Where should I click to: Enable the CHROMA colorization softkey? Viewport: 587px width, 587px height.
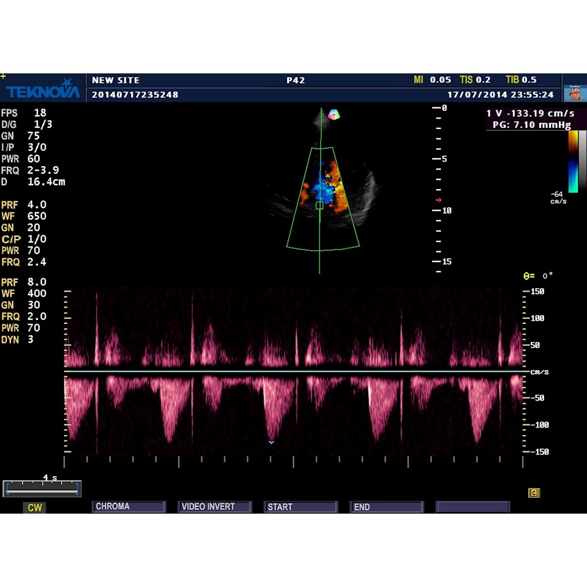click(x=128, y=506)
